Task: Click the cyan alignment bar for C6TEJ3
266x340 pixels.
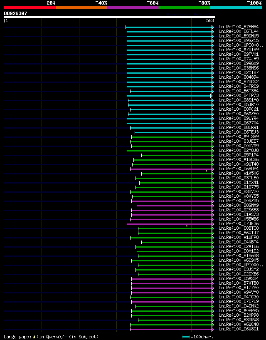Action: (x=174, y=132)
